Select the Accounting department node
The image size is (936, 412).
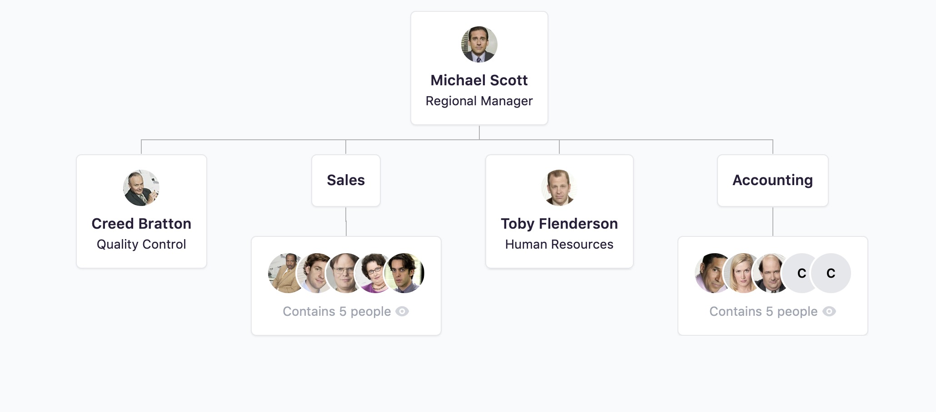(772, 180)
